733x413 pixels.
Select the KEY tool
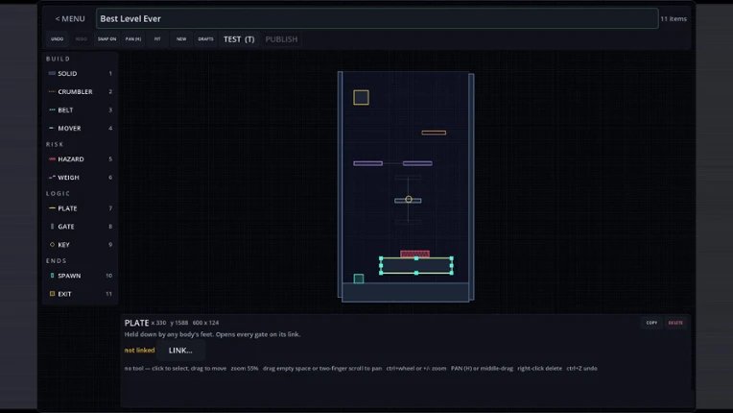tap(80, 245)
